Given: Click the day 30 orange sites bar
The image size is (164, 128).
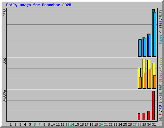Looking at the screenshot, I should [150, 79].
